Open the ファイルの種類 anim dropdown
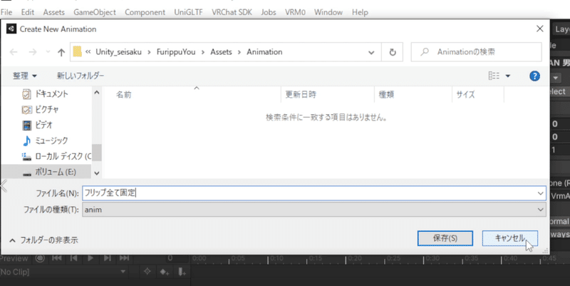Screen dimensions: 570x286 point(314,210)
